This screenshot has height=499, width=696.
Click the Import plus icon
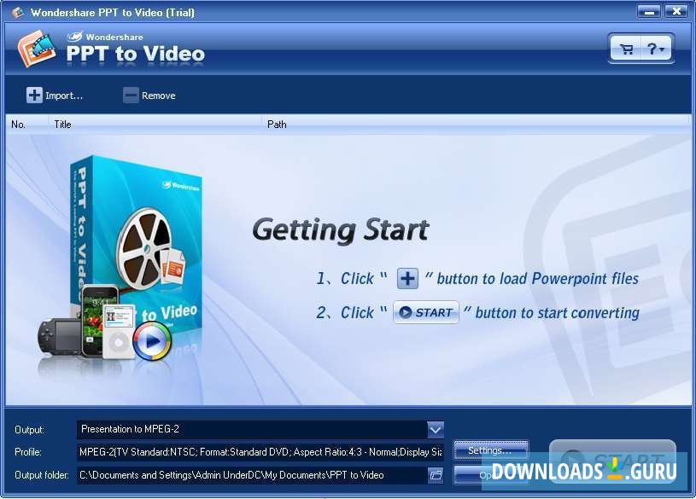(x=34, y=95)
